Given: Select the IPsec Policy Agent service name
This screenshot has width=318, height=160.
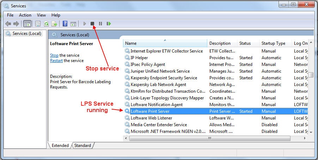Looking at the screenshot, I should (x=148, y=64).
